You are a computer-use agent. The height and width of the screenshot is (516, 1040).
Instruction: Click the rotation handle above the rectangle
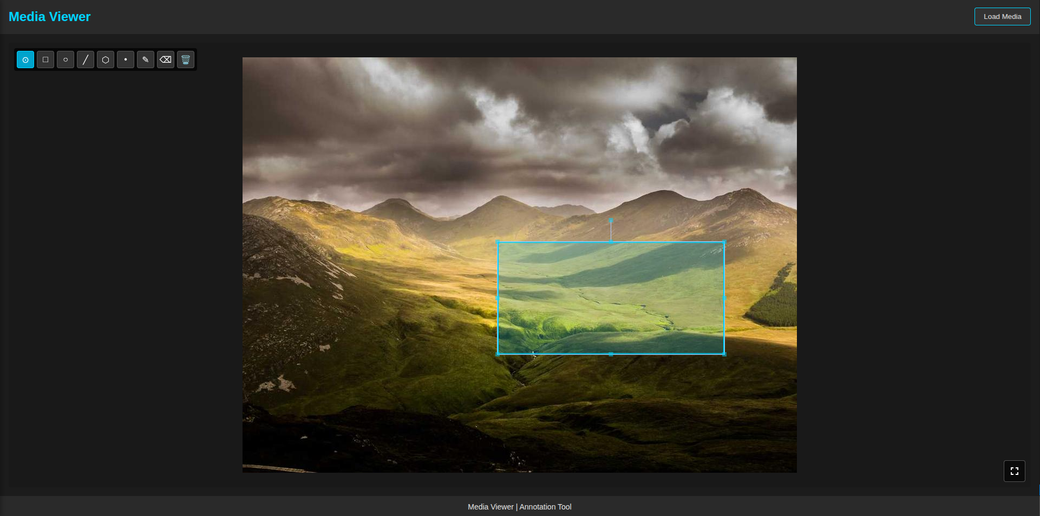tap(611, 221)
